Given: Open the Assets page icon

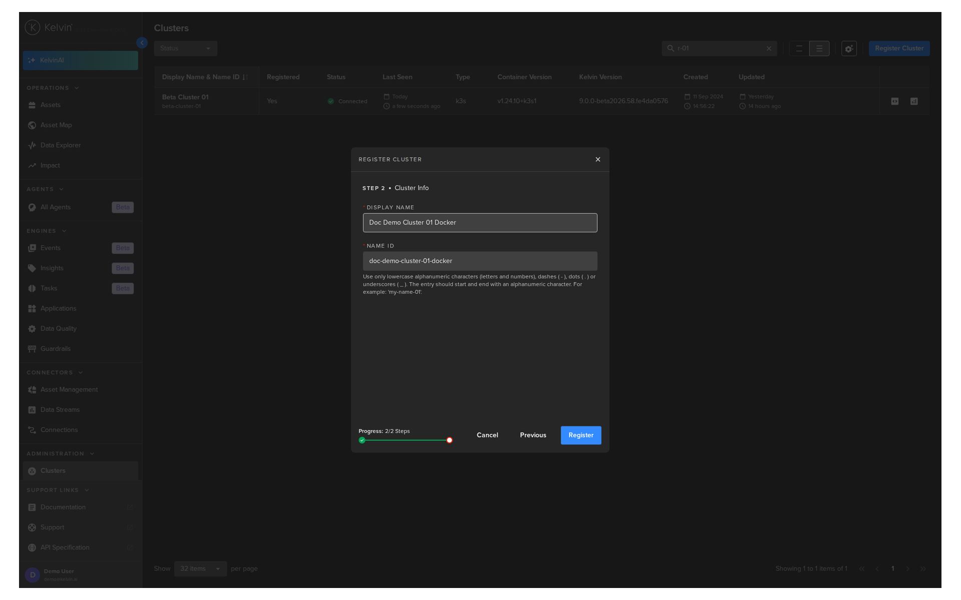Looking at the screenshot, I should click(x=32, y=105).
